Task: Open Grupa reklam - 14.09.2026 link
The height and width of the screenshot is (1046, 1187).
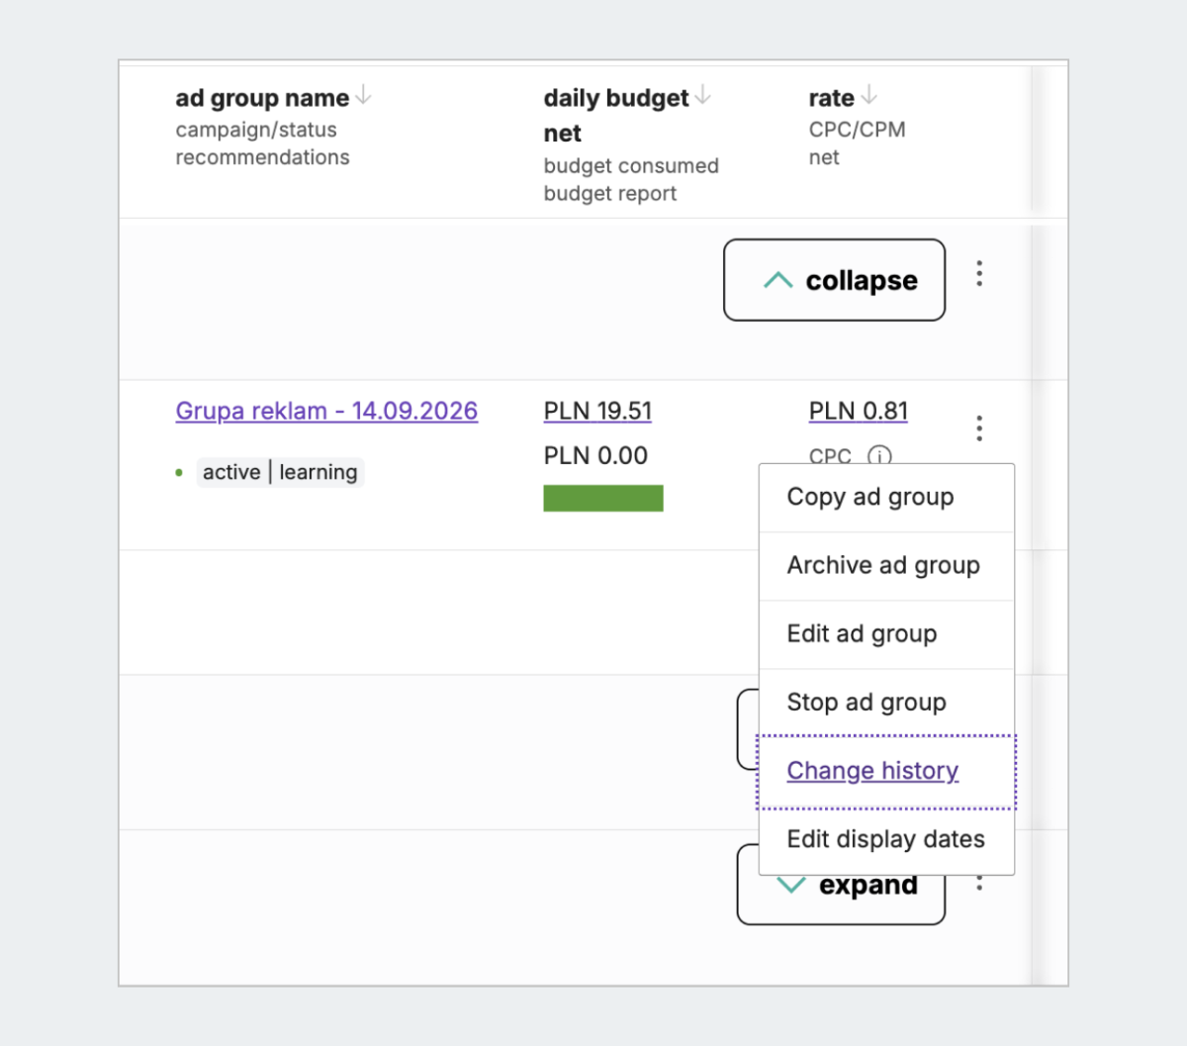Action: point(326,412)
